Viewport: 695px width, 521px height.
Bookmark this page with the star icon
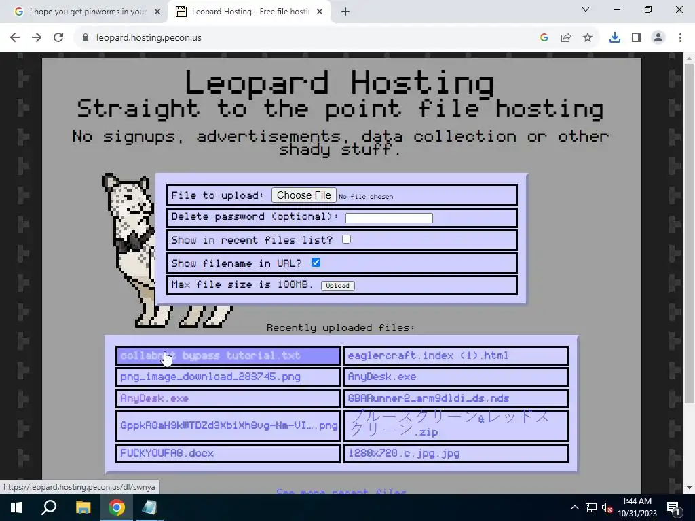[x=588, y=38]
